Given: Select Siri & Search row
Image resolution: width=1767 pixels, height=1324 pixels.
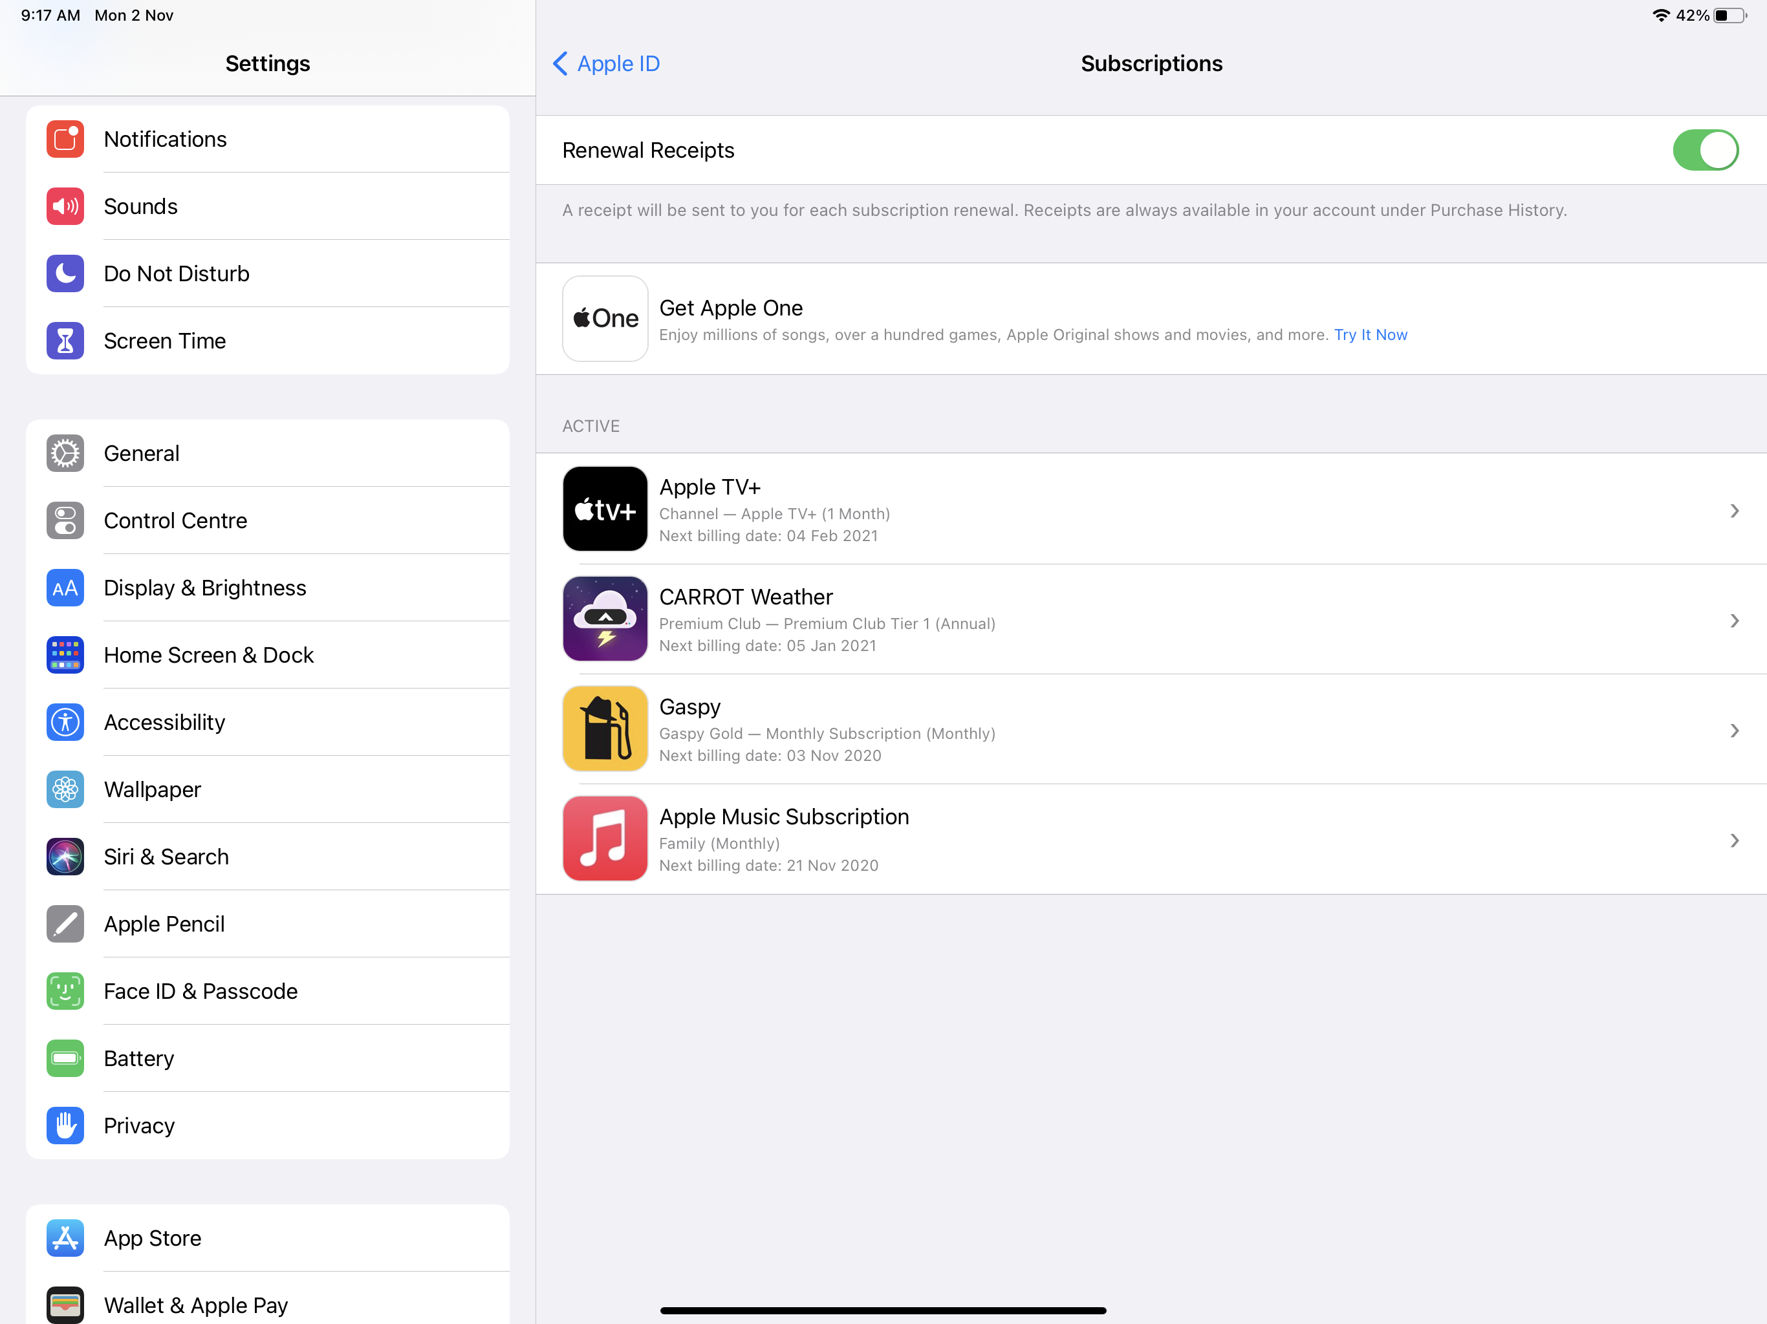Looking at the screenshot, I should (x=268, y=856).
